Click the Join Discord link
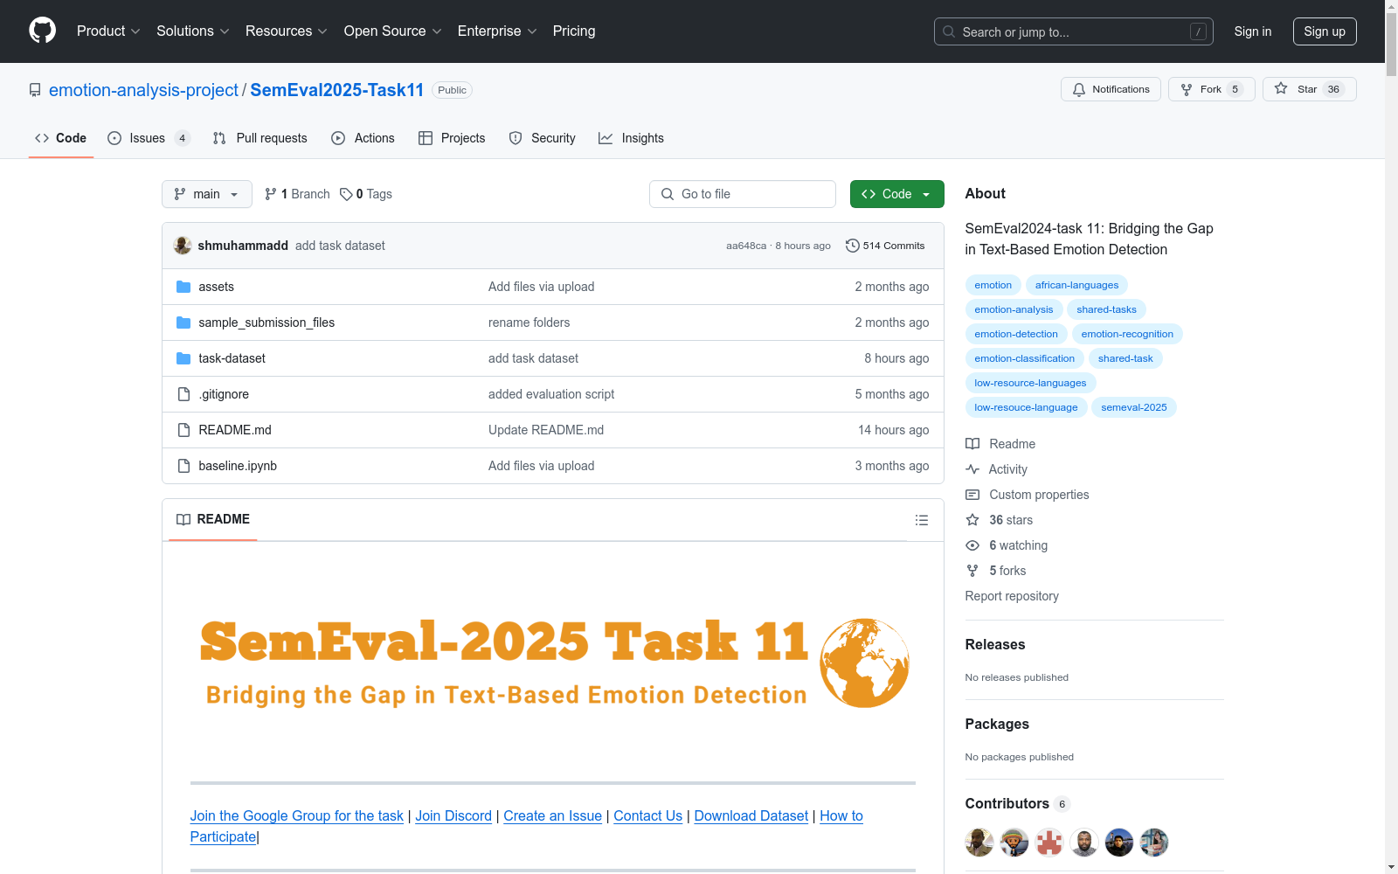The image size is (1398, 874). coord(453,815)
